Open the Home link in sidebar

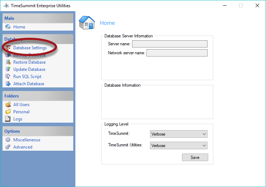[19, 27]
